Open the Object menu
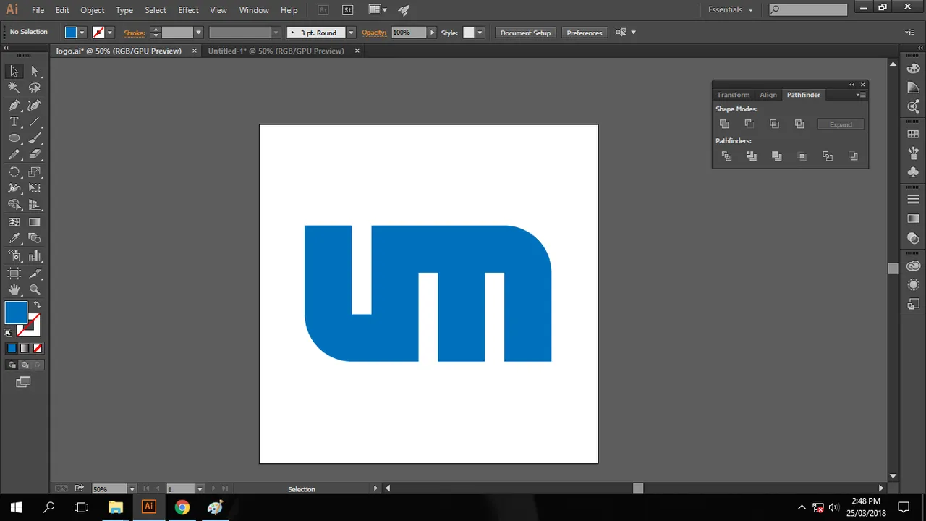This screenshot has width=926, height=521. pos(92,10)
